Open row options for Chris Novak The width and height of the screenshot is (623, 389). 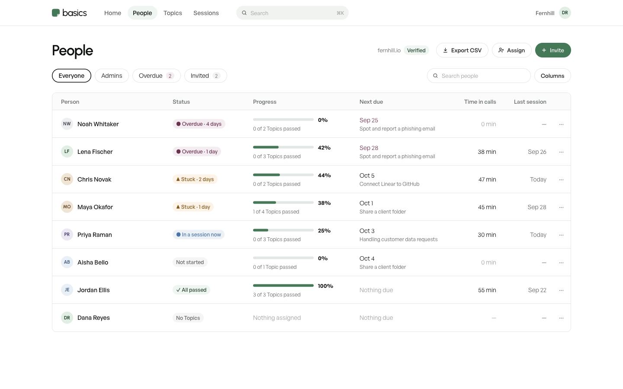click(561, 179)
